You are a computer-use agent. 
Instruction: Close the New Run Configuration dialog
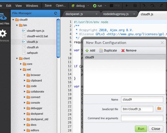162,43
